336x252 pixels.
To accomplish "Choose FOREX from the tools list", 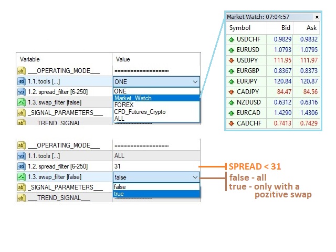I will pos(156,105).
